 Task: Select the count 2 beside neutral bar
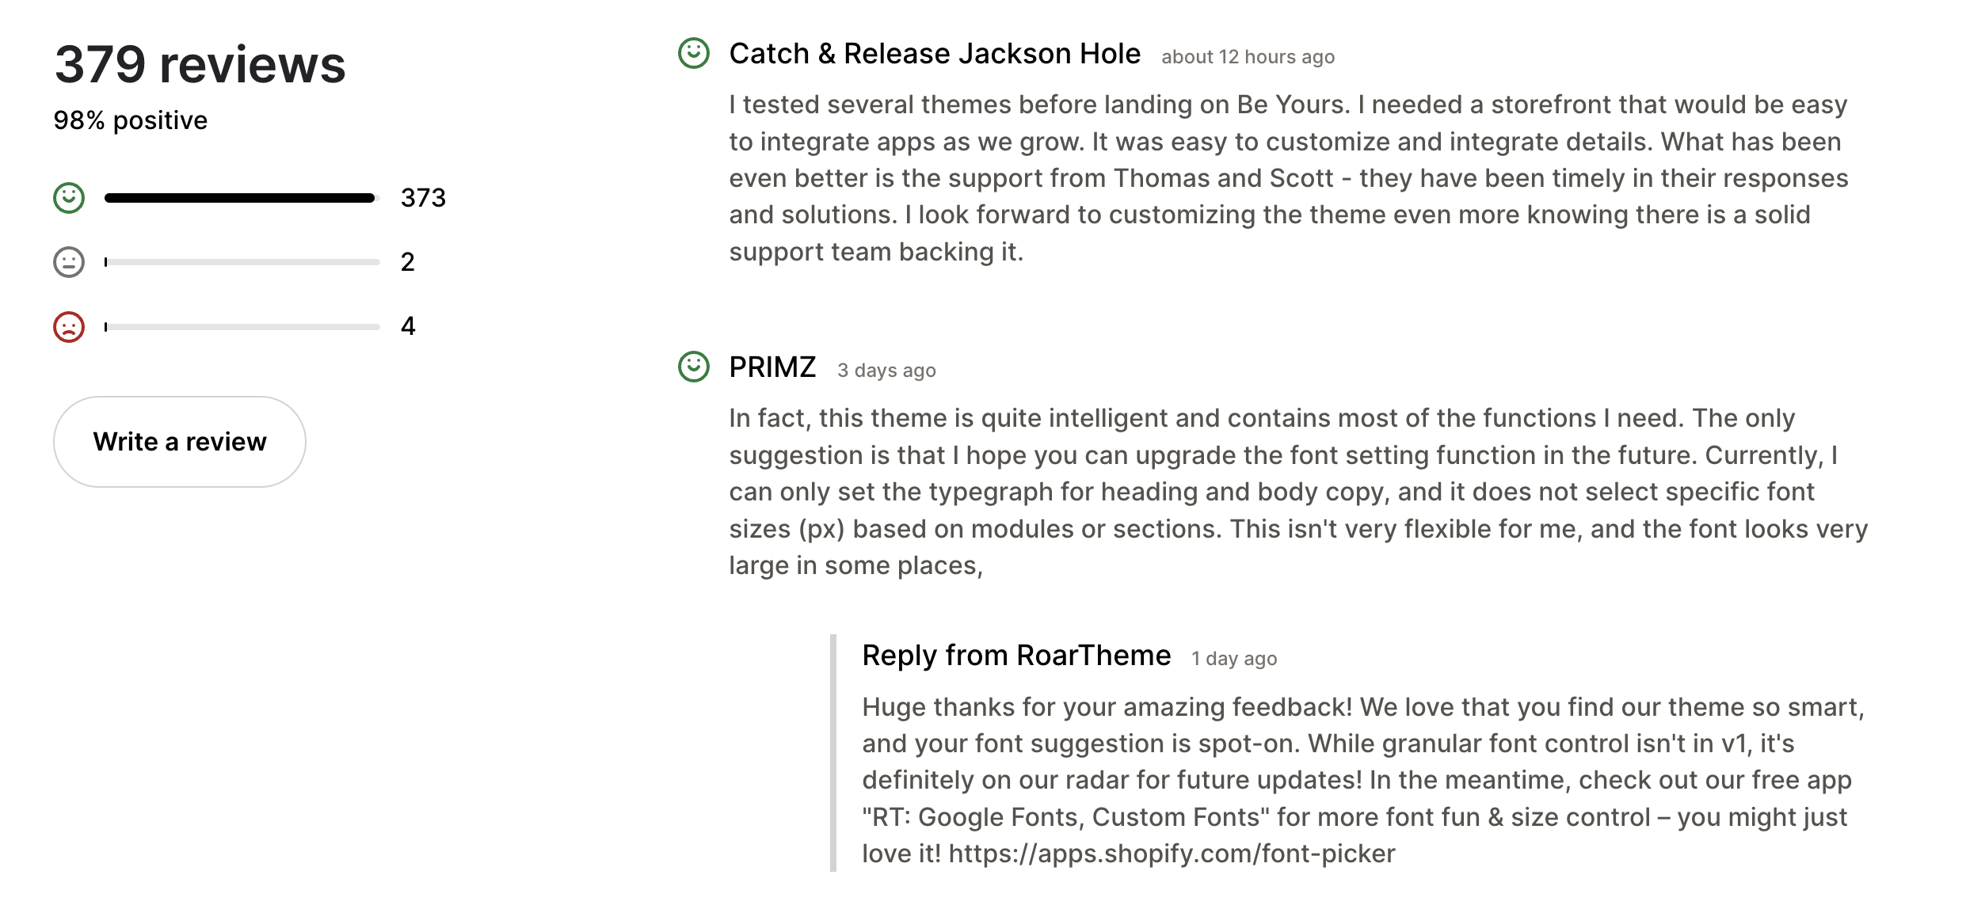click(x=408, y=261)
